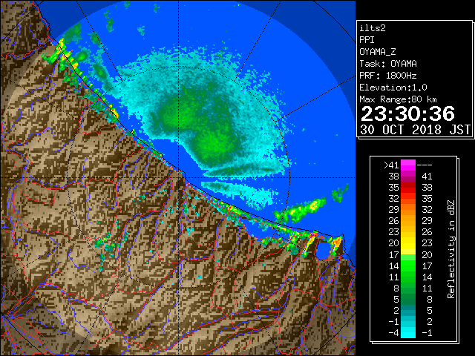Click the "PPI" scan type text
Viewport: 475px width, 356px height.
(367, 40)
